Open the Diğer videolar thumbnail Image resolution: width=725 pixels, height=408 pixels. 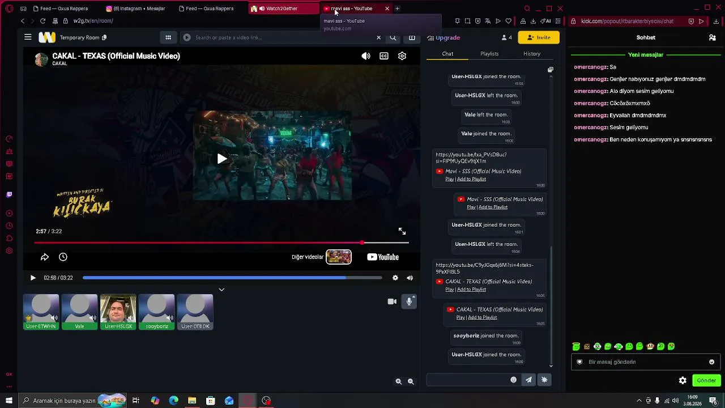339,257
